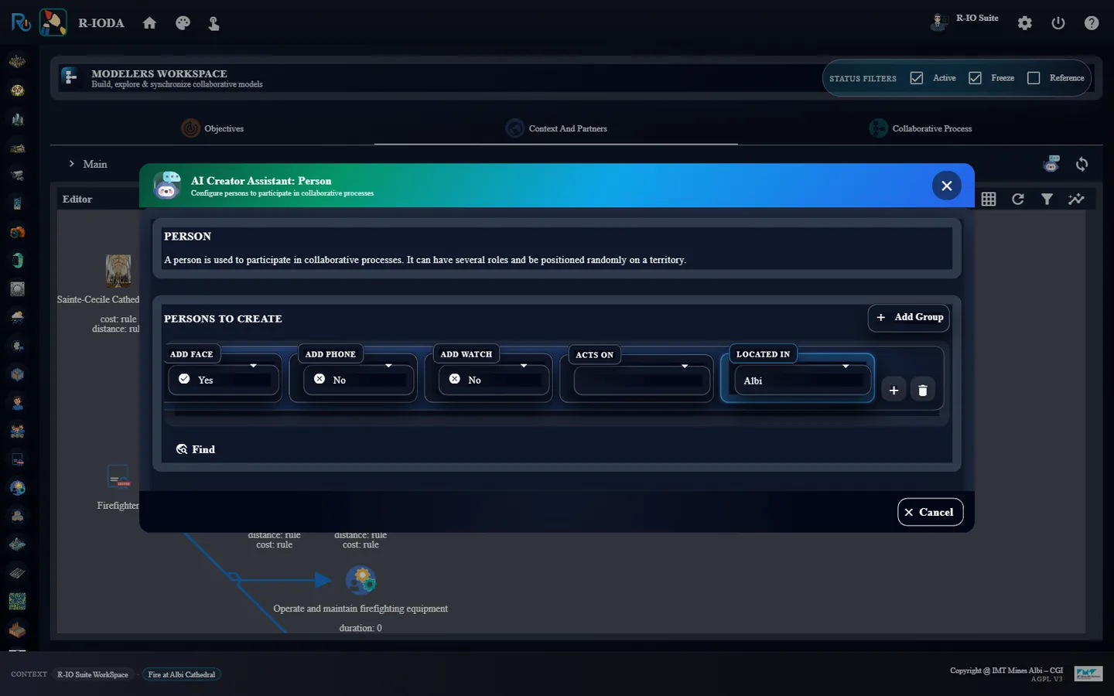The width and height of the screenshot is (1114, 696).
Task: Select the globe icon in left sidebar
Action: pyautogui.click(x=17, y=488)
